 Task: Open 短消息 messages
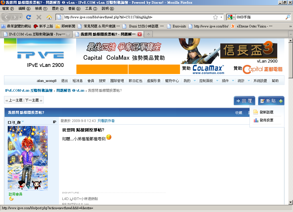pos(78,81)
